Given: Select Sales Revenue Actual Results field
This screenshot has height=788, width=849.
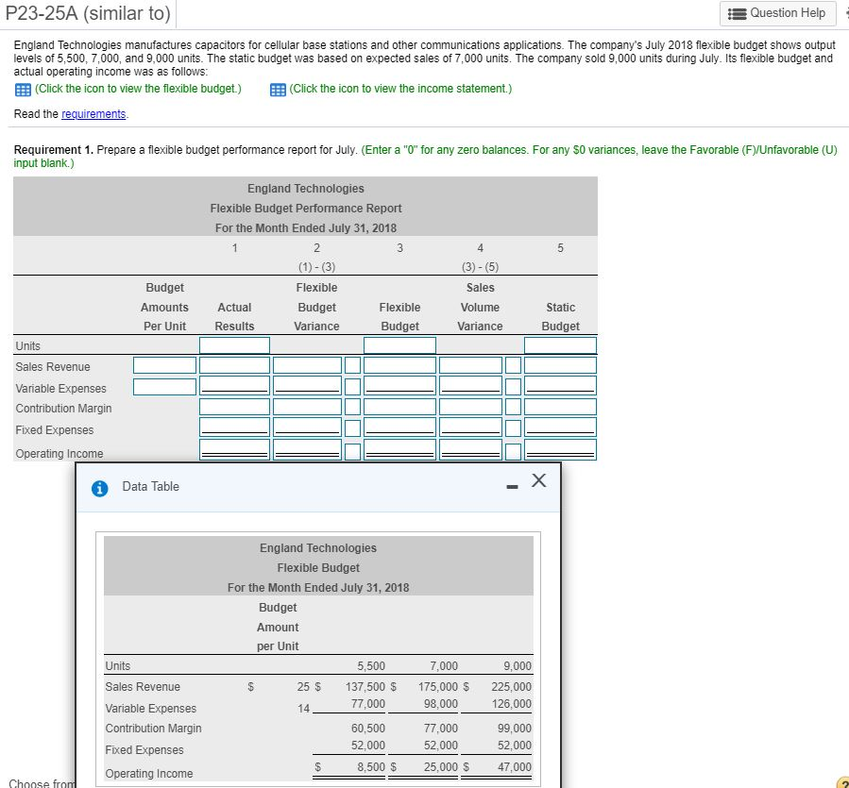Looking at the screenshot, I should [x=234, y=365].
